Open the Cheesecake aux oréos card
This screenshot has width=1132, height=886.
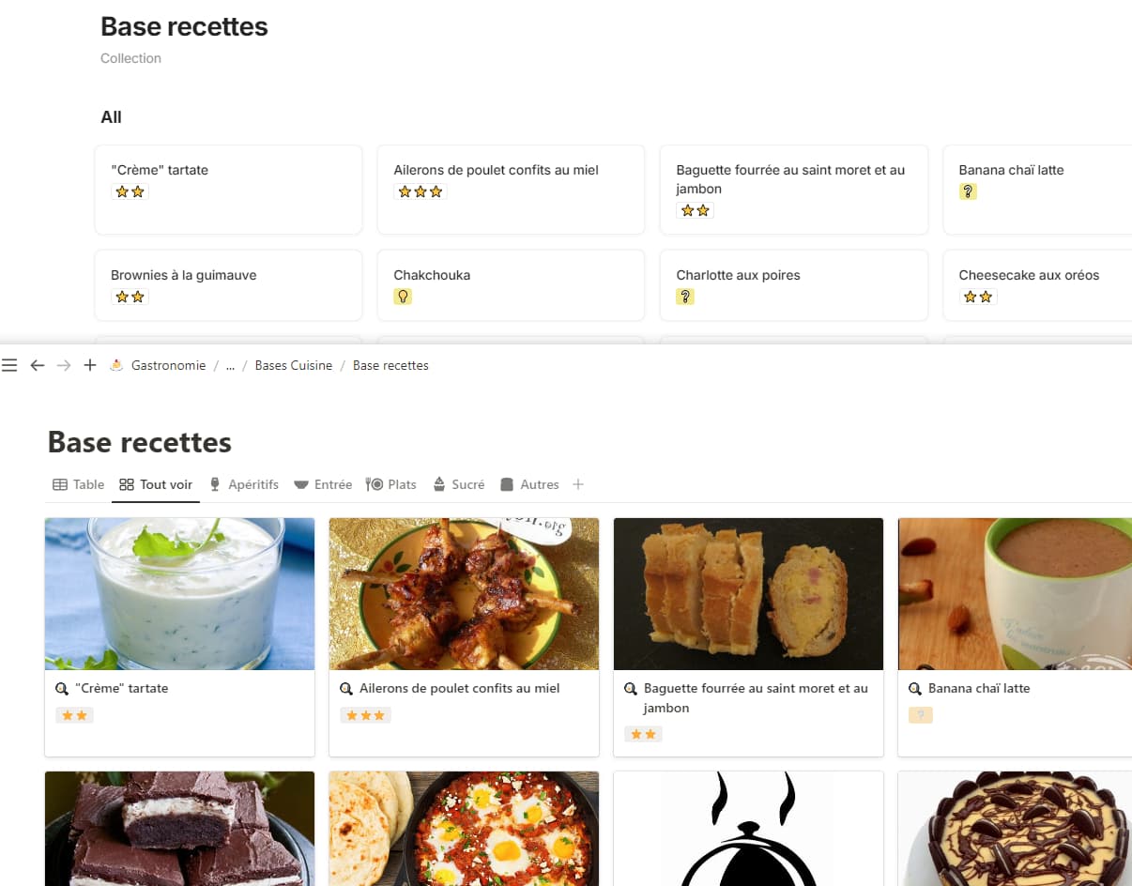(1037, 285)
